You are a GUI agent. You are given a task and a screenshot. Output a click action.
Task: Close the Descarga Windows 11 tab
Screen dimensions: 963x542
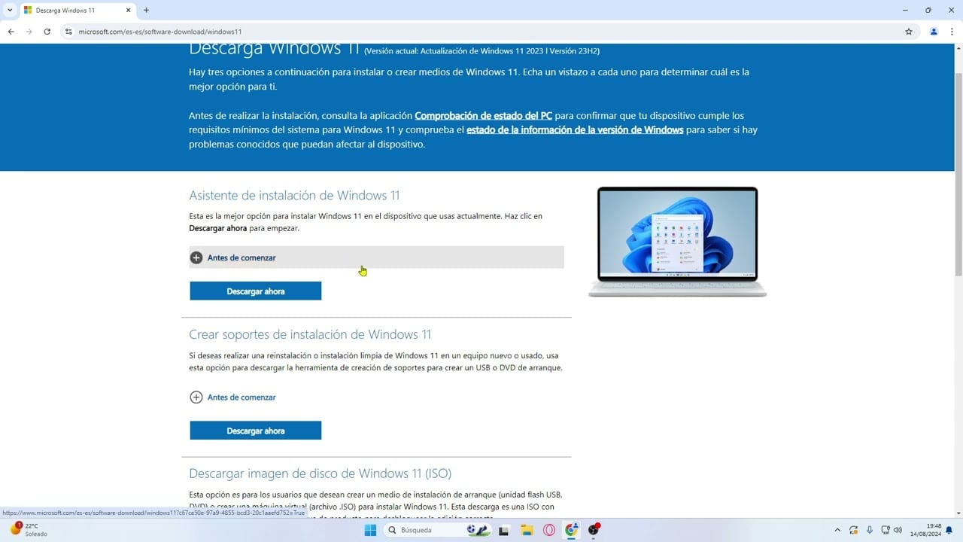pos(128,11)
